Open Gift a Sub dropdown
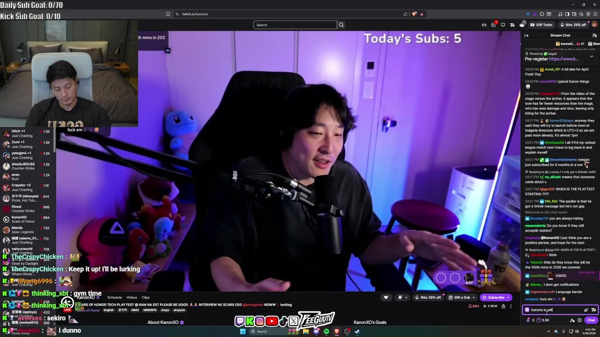 coord(461,297)
